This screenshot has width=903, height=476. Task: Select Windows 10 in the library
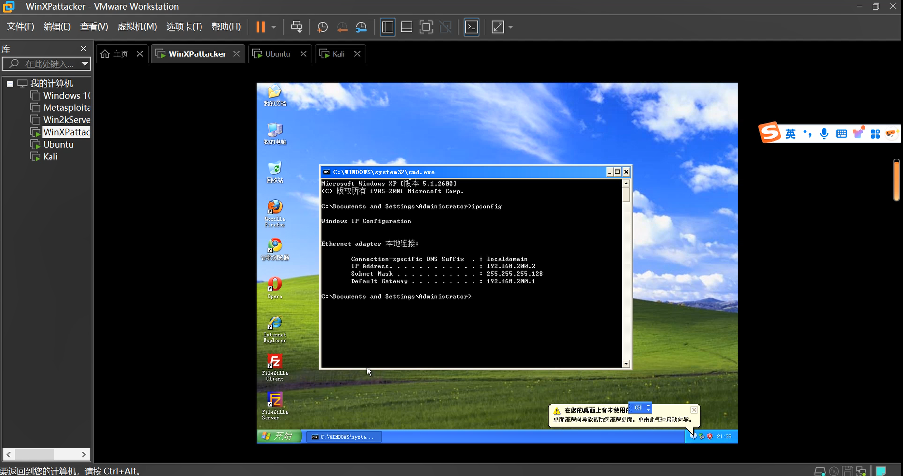click(x=60, y=96)
